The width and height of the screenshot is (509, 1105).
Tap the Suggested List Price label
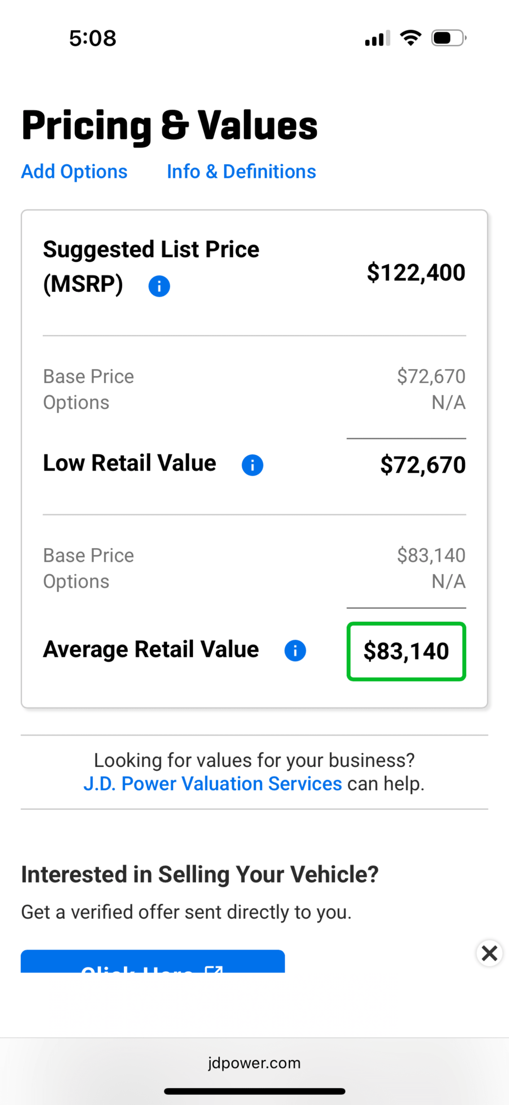coord(151,249)
